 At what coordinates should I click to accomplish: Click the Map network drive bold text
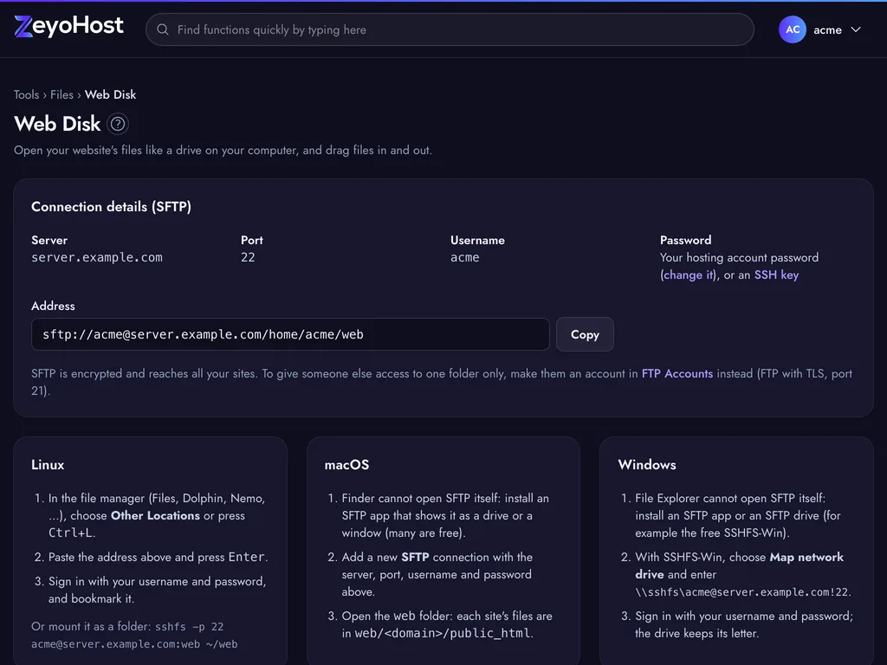point(739,566)
